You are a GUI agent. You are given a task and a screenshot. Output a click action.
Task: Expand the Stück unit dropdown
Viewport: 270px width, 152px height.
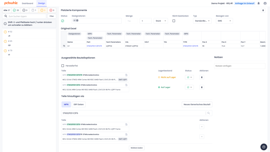pyautogui.click(x=161, y=21)
